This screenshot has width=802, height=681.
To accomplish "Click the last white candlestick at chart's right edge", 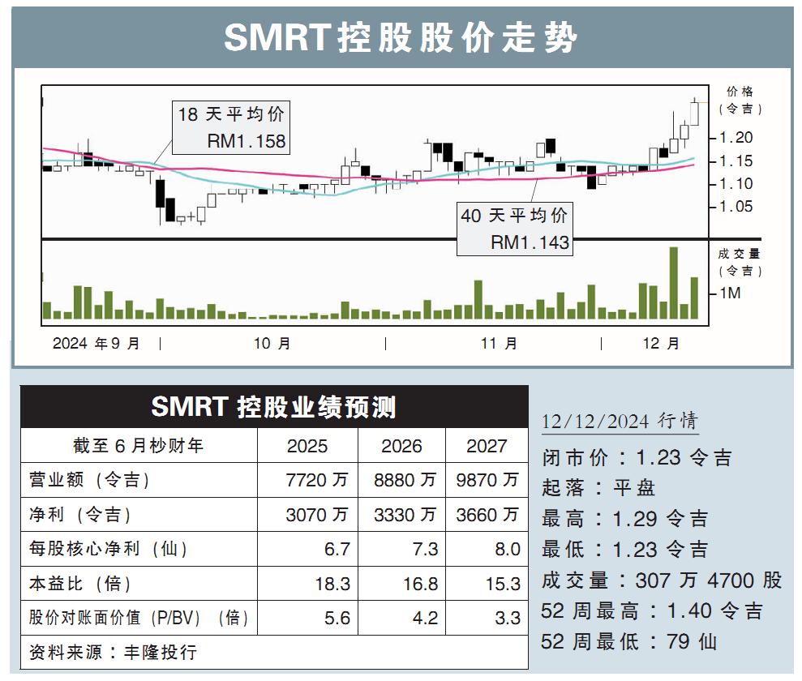I will 695,113.
